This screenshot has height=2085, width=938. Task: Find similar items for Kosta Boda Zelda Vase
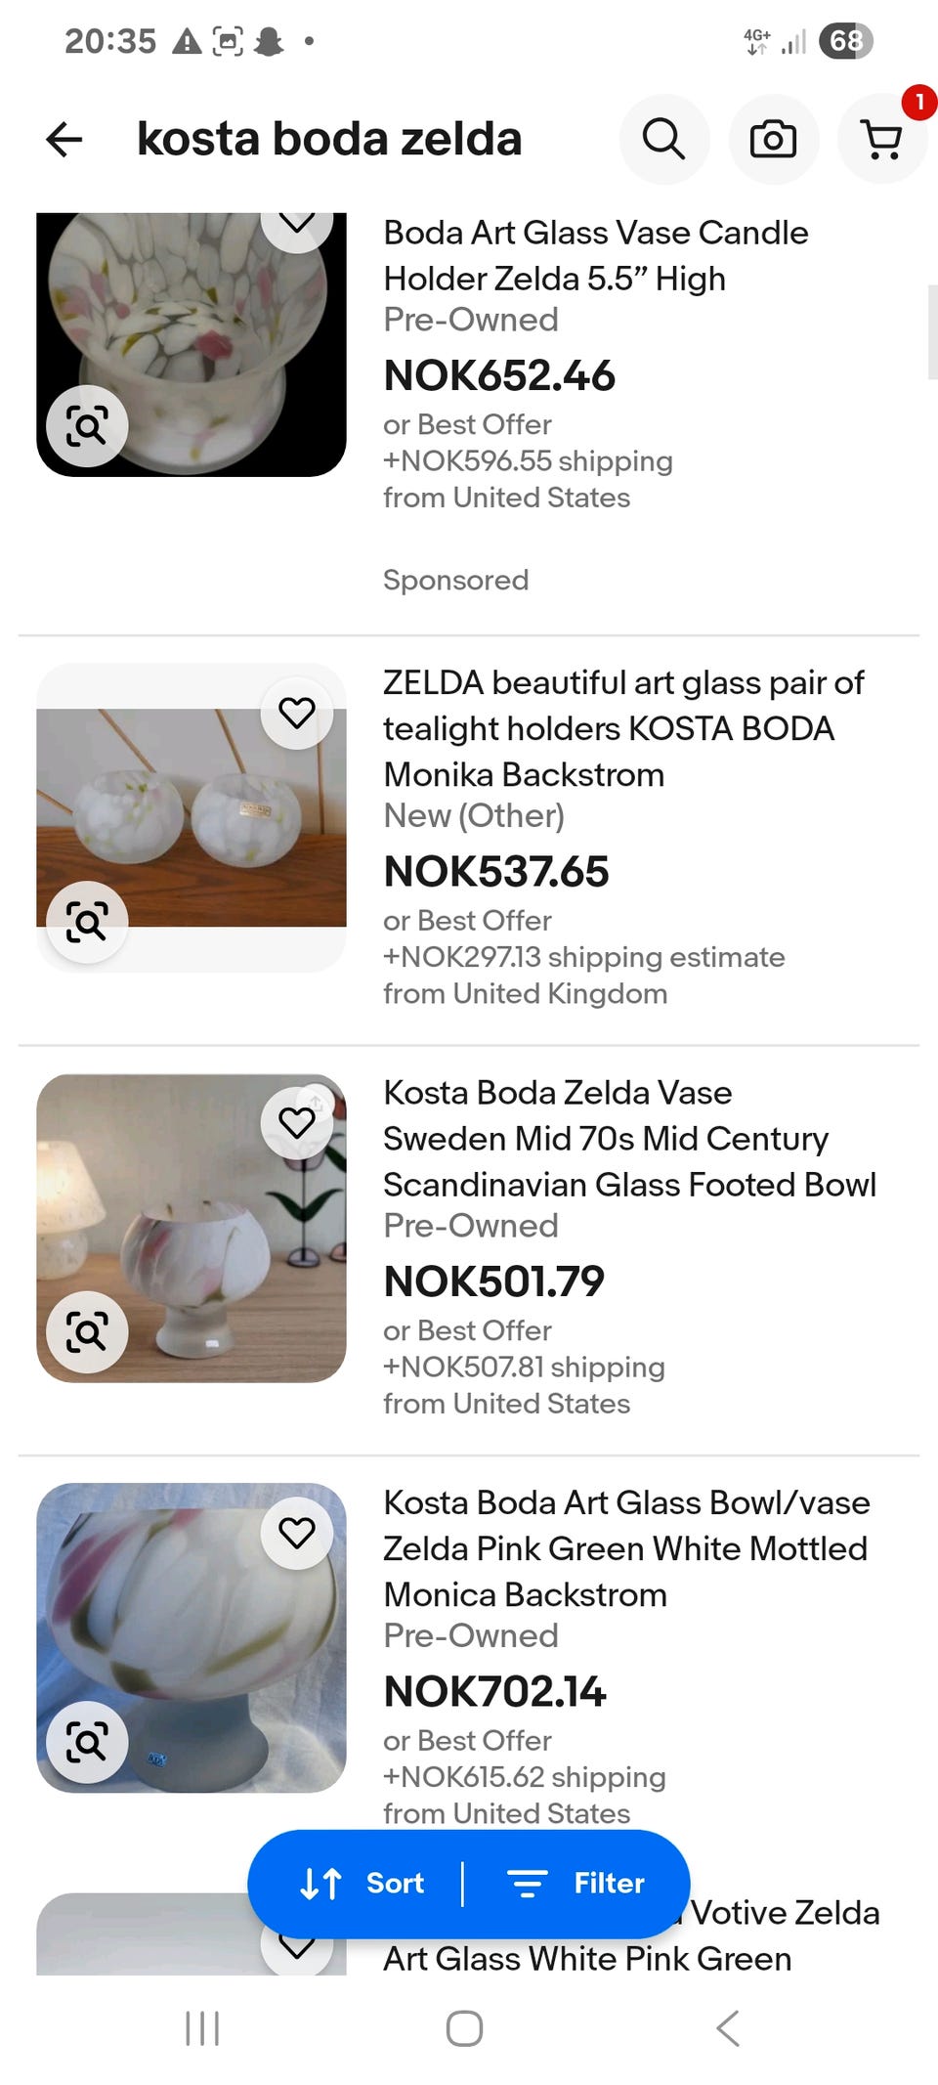87,1331
